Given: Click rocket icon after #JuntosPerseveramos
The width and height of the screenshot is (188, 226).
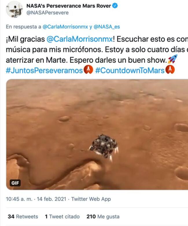Looking at the screenshot, I should coord(88,70).
